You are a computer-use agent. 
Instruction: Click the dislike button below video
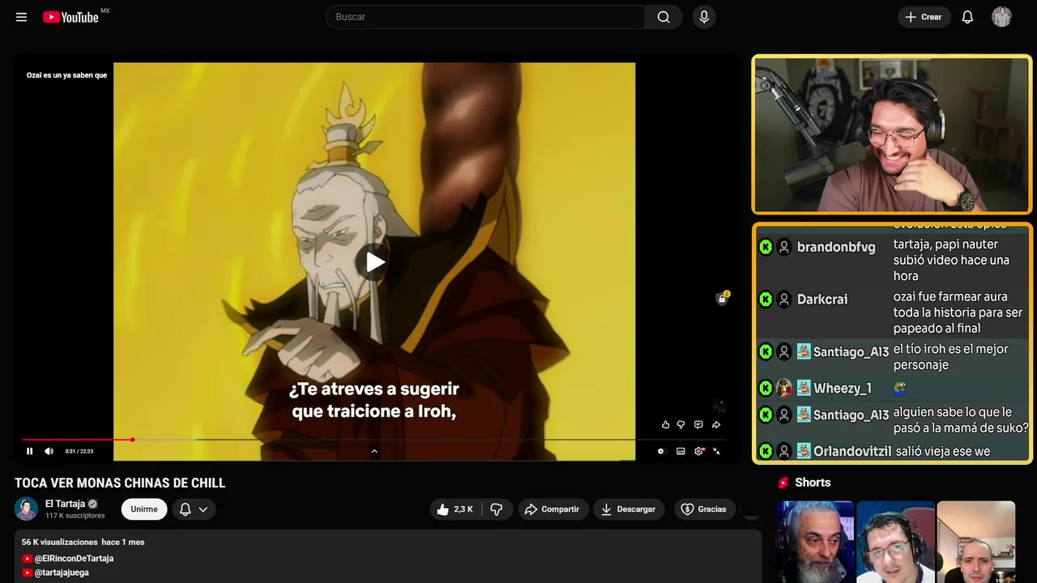tap(497, 509)
